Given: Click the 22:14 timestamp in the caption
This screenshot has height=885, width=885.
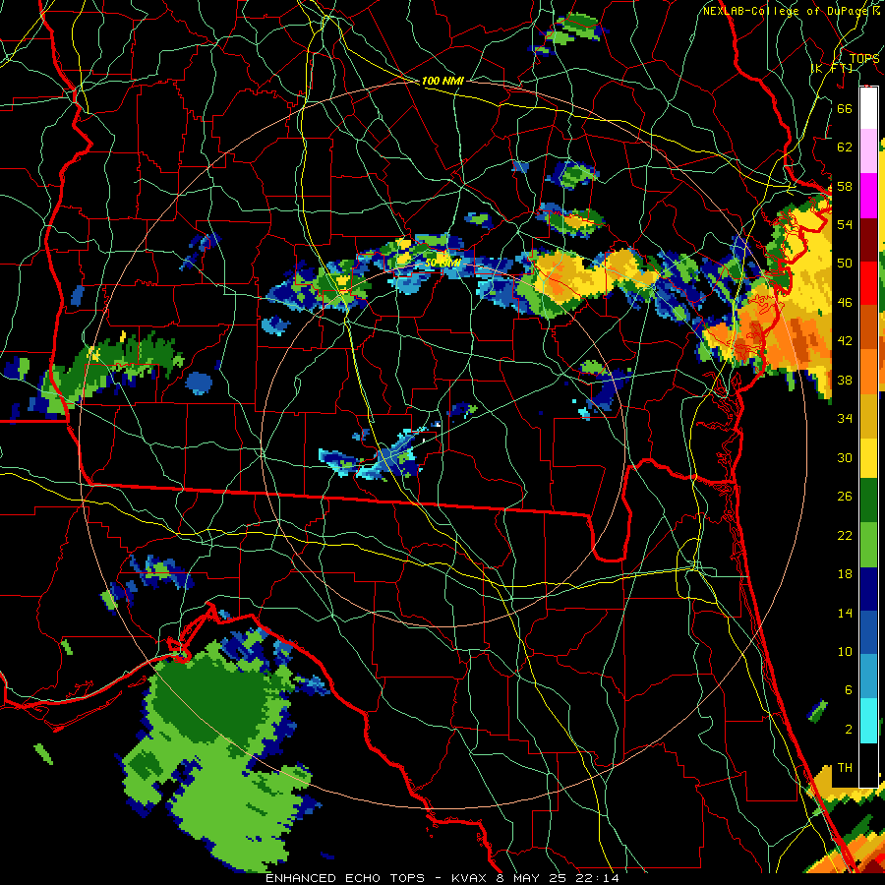Looking at the screenshot, I should (598, 878).
